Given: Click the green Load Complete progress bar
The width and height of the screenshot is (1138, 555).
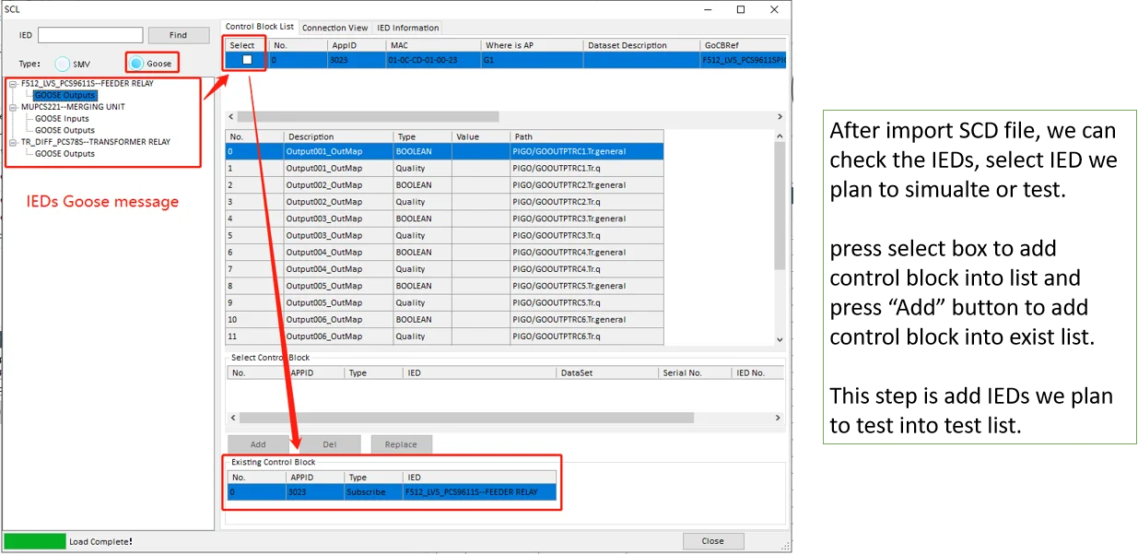Looking at the screenshot, I should [35, 541].
